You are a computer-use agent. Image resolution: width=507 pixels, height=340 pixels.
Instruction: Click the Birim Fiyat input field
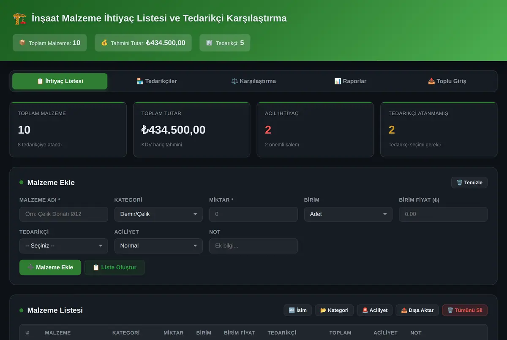click(443, 214)
